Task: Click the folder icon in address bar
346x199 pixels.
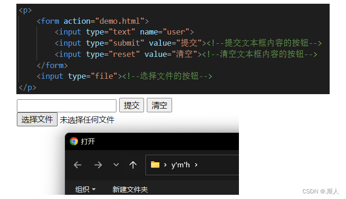Action: [155, 165]
